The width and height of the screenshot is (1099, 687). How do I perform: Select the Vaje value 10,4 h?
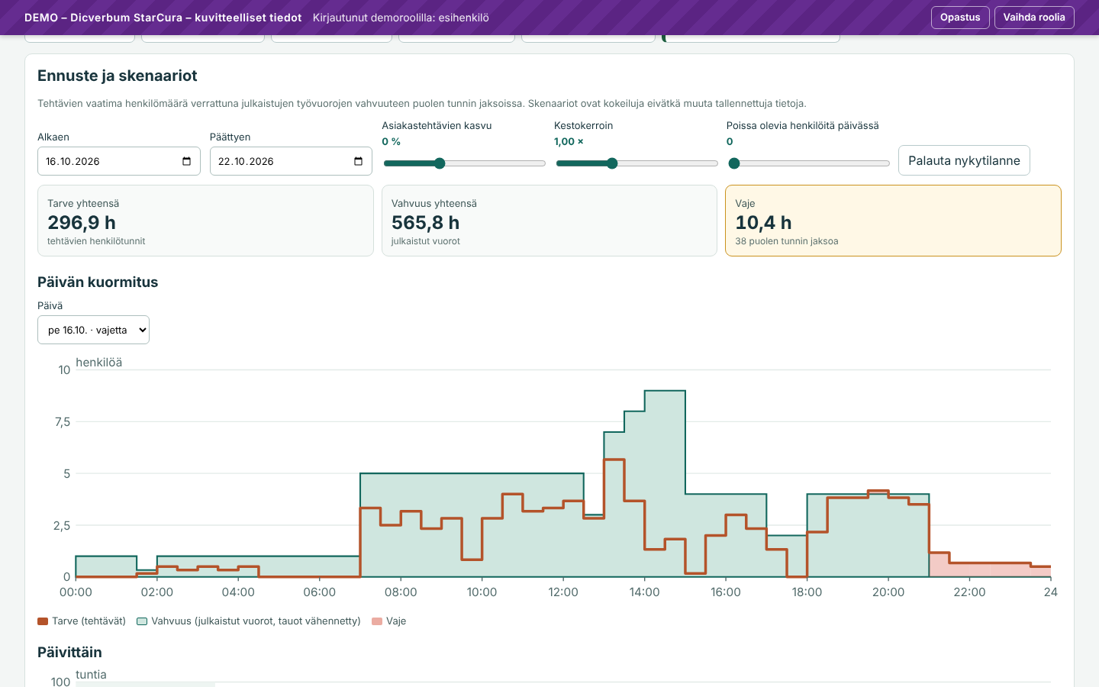click(x=763, y=223)
